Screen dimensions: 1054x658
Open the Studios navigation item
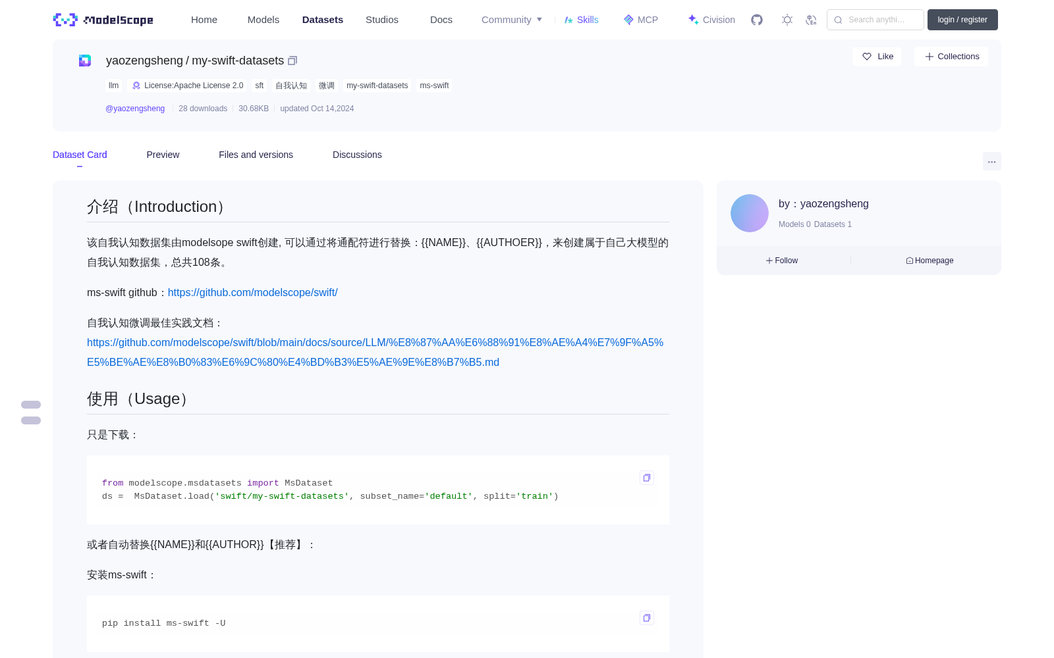382,20
